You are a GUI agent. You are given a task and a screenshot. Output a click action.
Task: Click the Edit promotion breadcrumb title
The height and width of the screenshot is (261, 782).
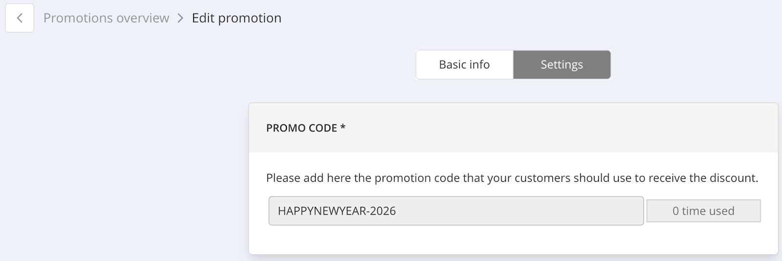click(x=237, y=18)
